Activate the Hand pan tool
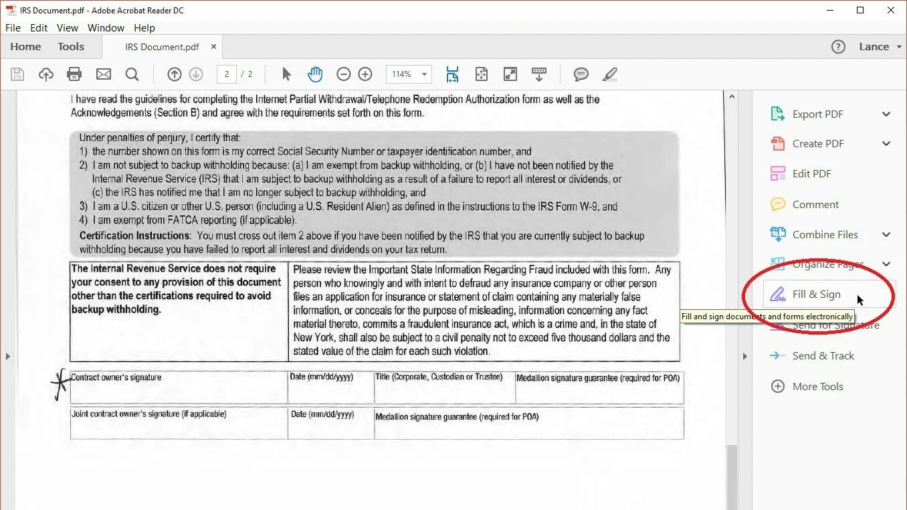Image resolution: width=907 pixels, height=510 pixels. point(315,74)
